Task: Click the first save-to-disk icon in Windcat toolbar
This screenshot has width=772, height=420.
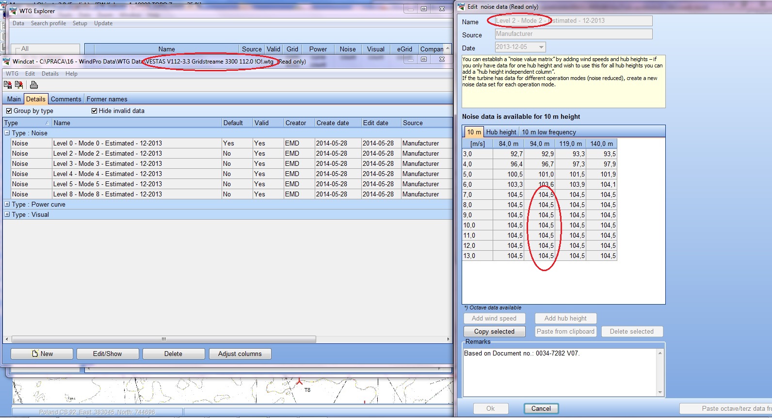Action: tap(8, 85)
